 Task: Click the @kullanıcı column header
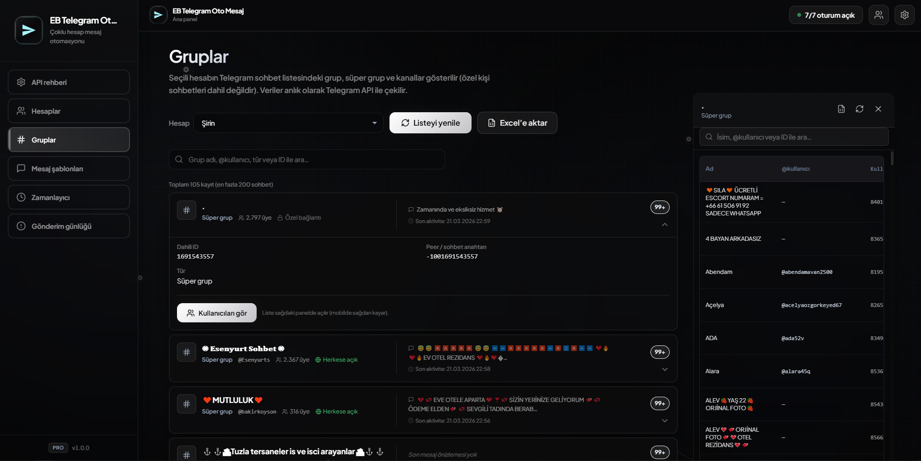point(796,169)
